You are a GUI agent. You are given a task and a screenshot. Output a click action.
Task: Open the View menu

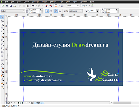19,2
